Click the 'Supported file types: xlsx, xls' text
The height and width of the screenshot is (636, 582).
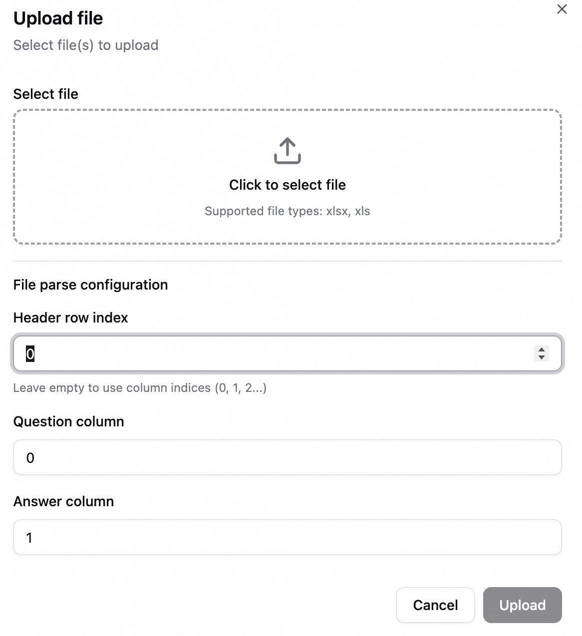[288, 211]
